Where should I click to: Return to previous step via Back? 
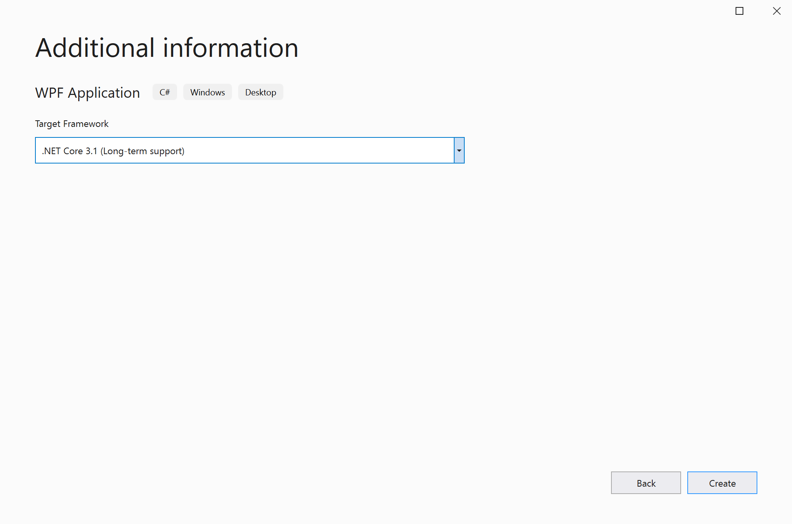click(645, 483)
